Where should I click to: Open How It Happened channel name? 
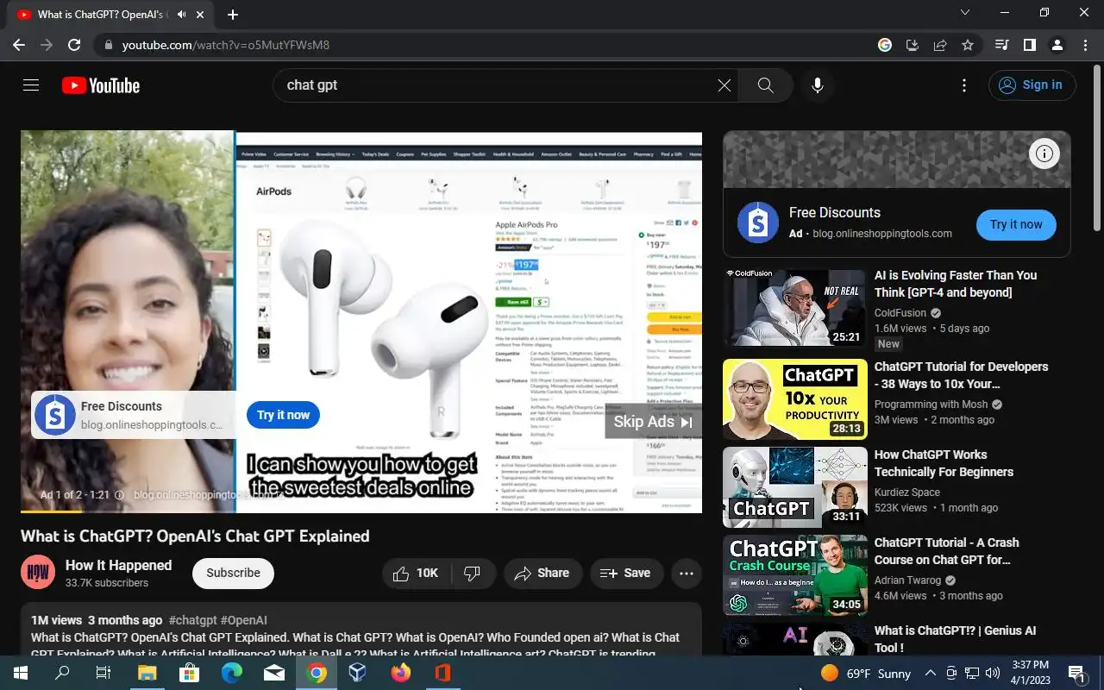click(118, 565)
